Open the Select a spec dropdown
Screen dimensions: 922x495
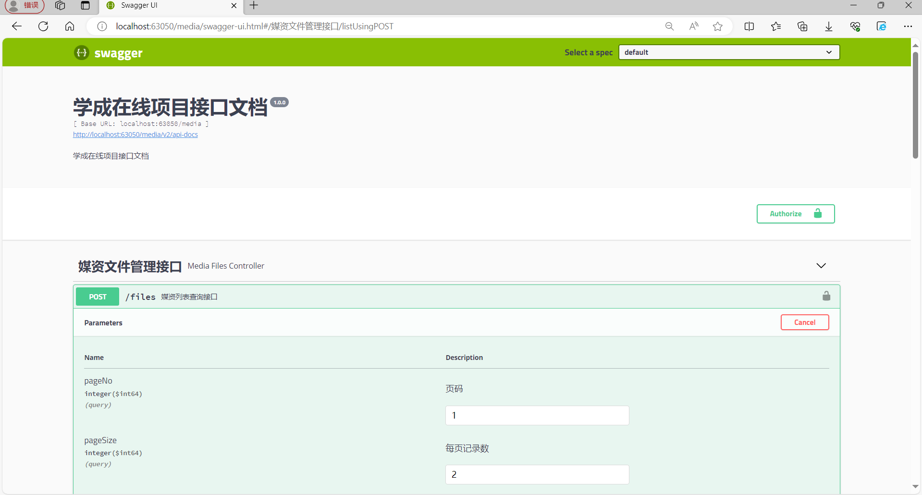tap(729, 52)
